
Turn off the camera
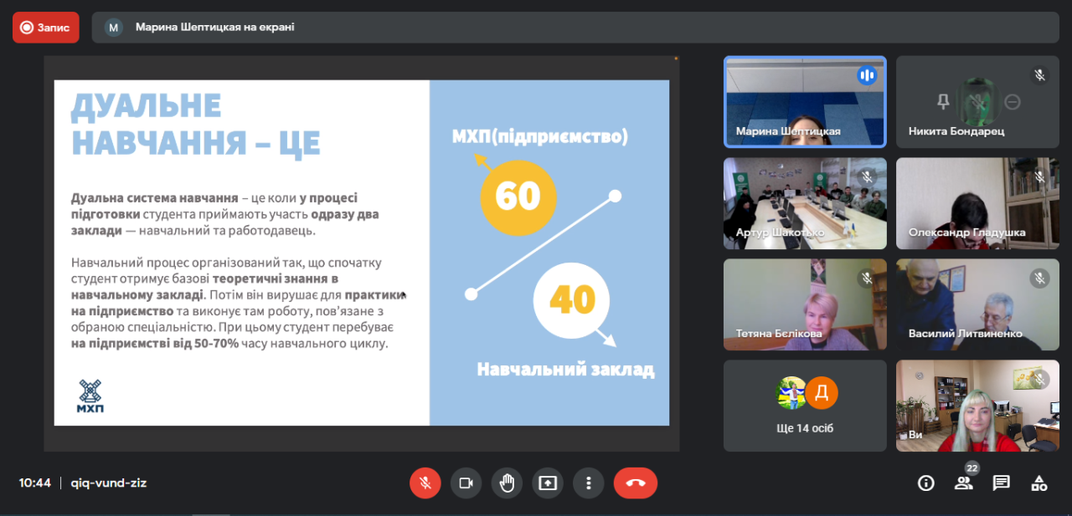pyautogui.click(x=466, y=483)
